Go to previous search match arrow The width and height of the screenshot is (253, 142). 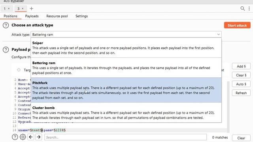point(31,137)
